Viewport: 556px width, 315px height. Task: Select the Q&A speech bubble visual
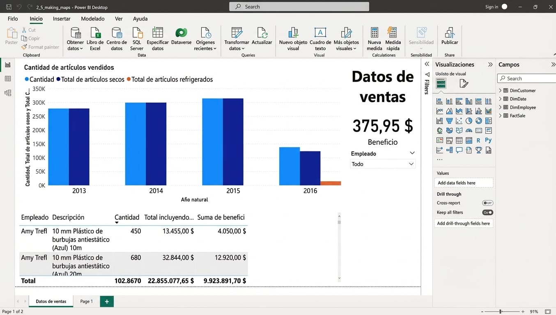(459, 150)
